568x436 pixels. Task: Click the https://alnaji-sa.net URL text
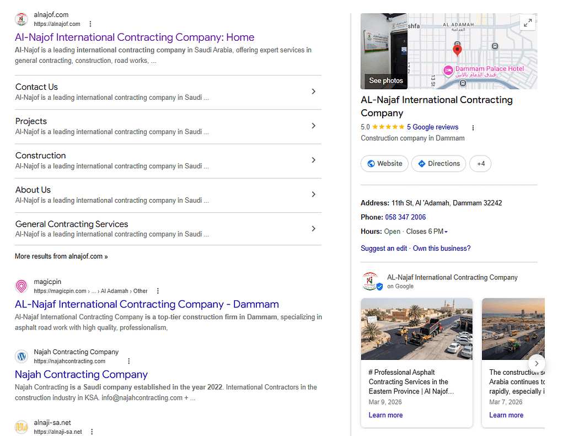click(58, 432)
